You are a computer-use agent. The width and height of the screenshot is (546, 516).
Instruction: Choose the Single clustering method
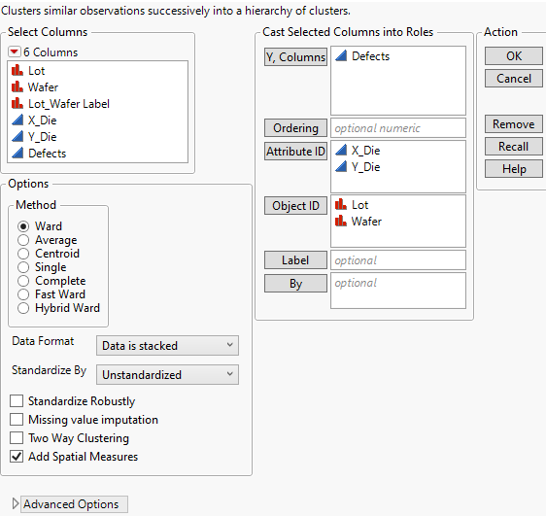(23, 267)
